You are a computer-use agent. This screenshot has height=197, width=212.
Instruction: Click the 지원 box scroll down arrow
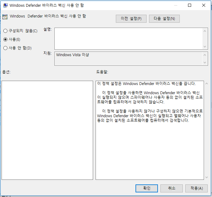coord(205,63)
